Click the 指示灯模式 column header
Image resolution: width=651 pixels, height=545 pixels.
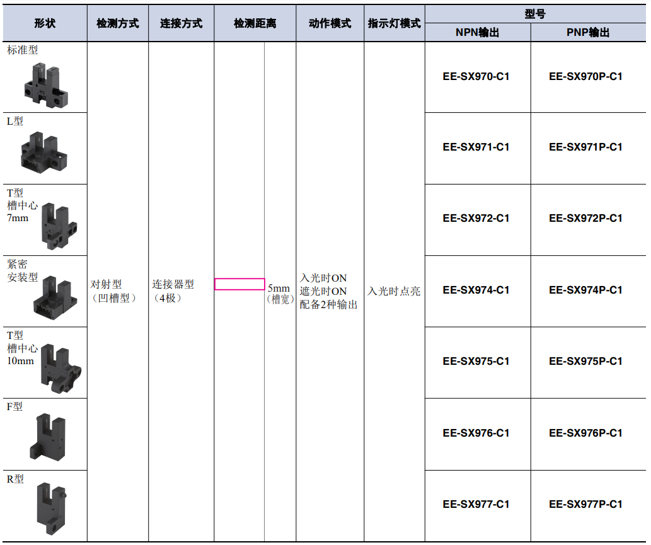coord(395,23)
